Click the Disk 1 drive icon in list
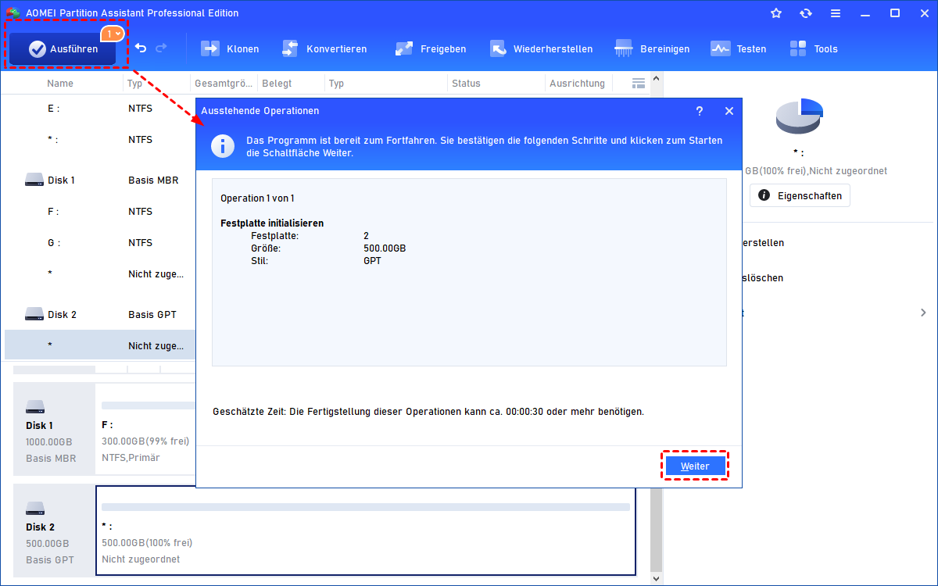 (x=34, y=180)
